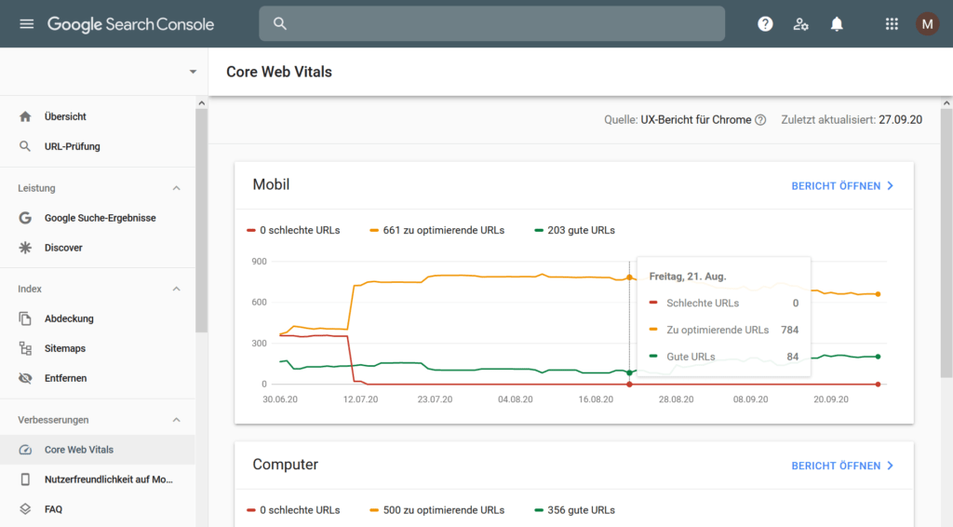Toggle Computer '0 schlechte URLs' legend
Viewport: 953px width, 527px height.
tap(293, 510)
